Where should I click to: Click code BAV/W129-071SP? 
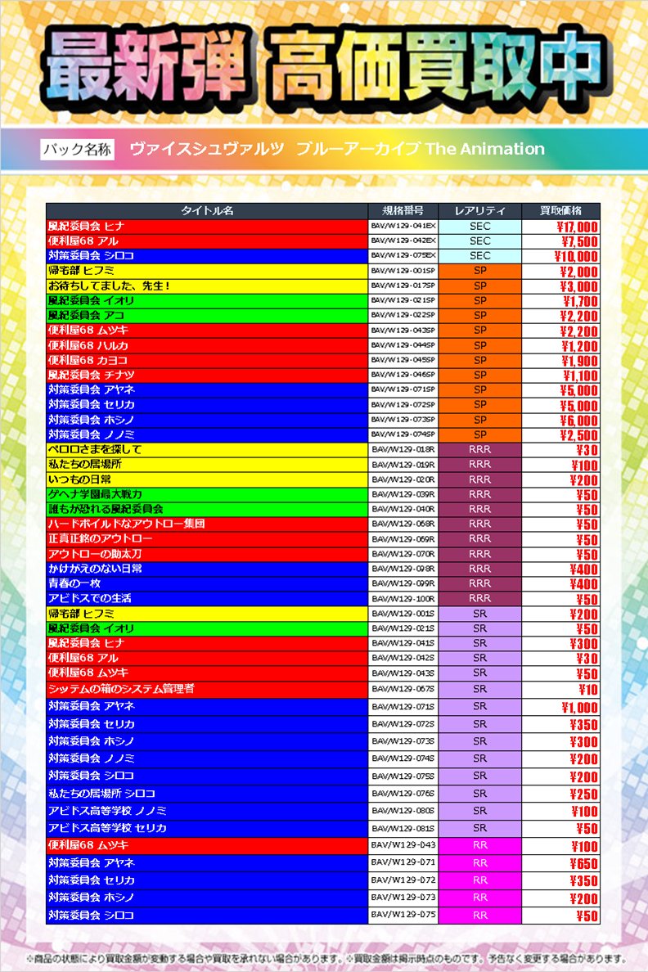403,390
